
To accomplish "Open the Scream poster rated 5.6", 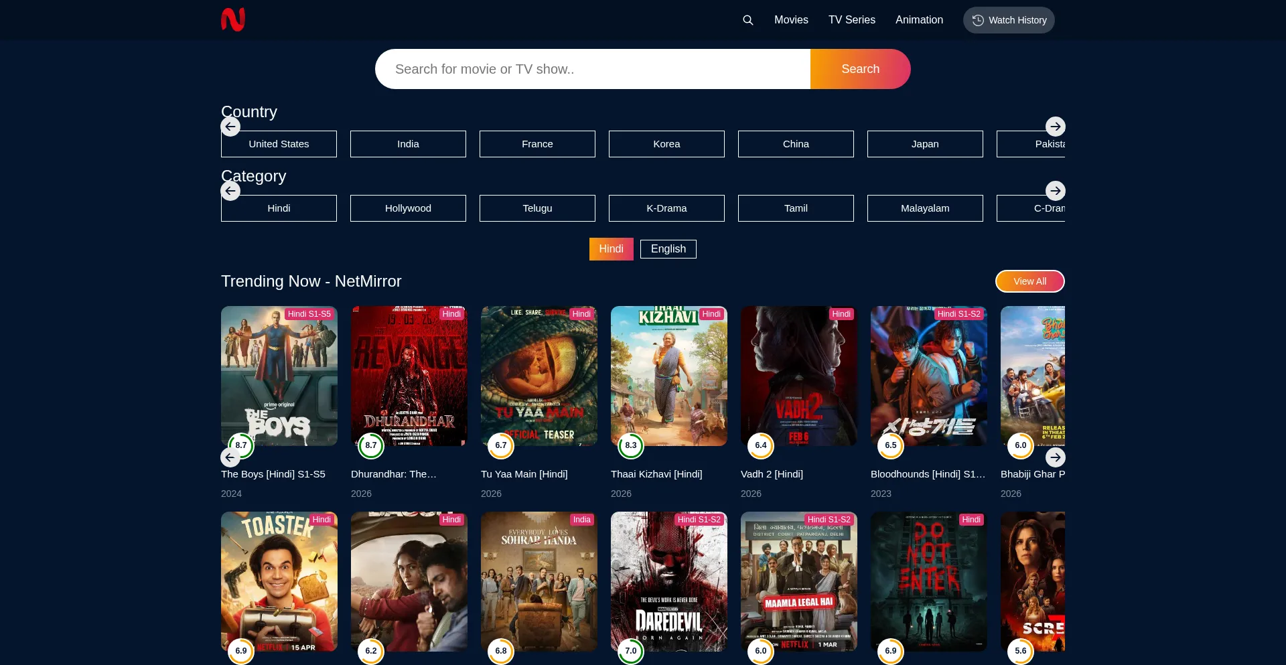I will click(x=1033, y=582).
